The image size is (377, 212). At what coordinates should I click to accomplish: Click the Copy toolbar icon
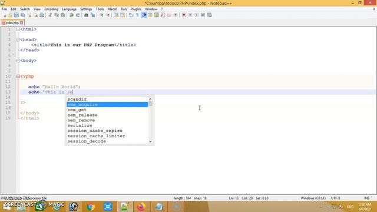click(x=57, y=15)
